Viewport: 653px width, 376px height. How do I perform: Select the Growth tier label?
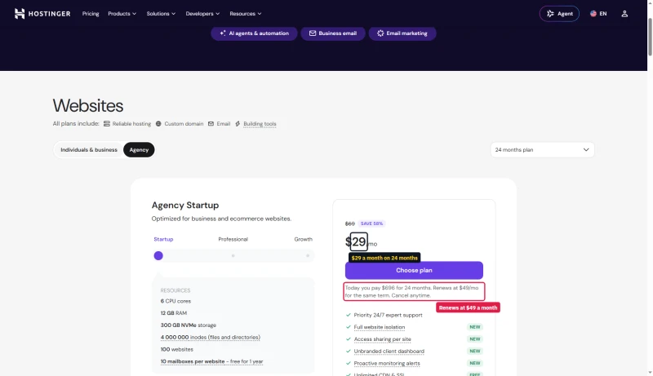tap(303, 239)
